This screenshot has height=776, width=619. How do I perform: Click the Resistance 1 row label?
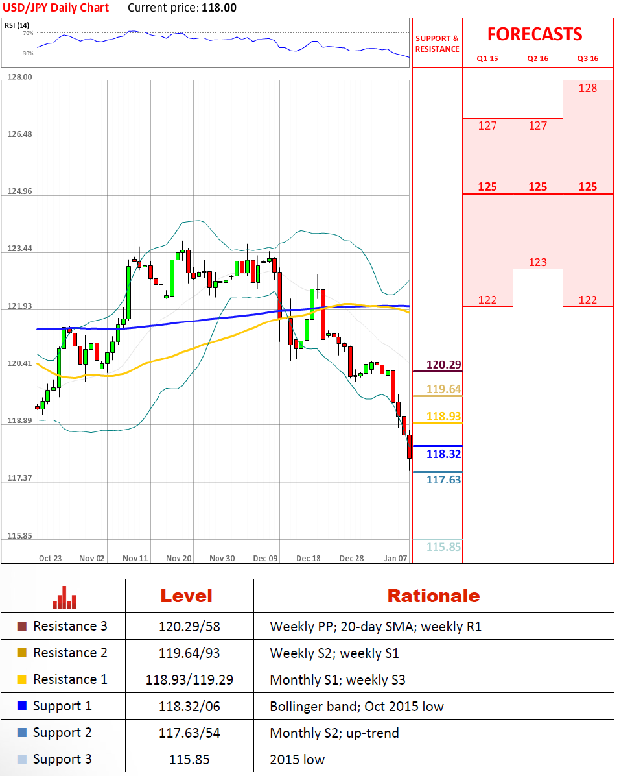[x=70, y=679]
